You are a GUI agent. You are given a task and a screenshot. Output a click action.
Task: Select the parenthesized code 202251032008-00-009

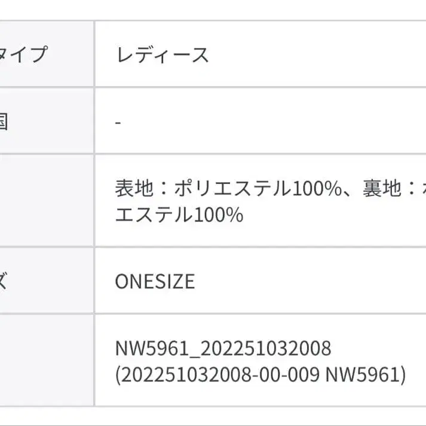(x=217, y=375)
